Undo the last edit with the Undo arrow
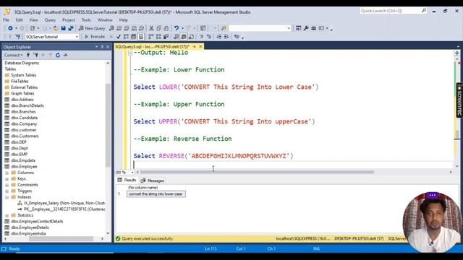This screenshot has width=463, height=260. pos(177,28)
